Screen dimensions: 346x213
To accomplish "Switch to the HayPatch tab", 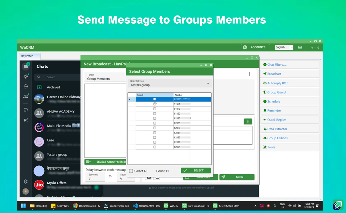I will pos(27,56).
